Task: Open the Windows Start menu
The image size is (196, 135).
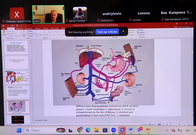Action: 19,130
